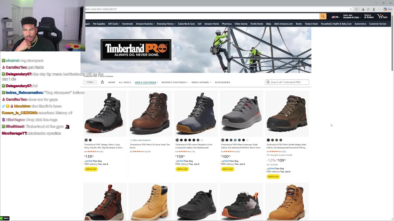Select teal color swatch on Intercept shoe
This screenshot has width=394, height=221.
click(x=235, y=140)
